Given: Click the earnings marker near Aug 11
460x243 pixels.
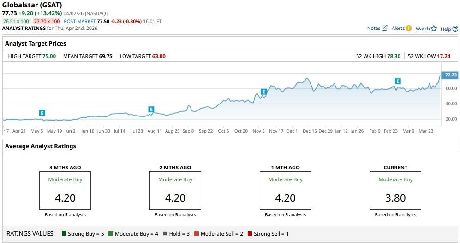Looking at the screenshot, I should tap(151, 110).
